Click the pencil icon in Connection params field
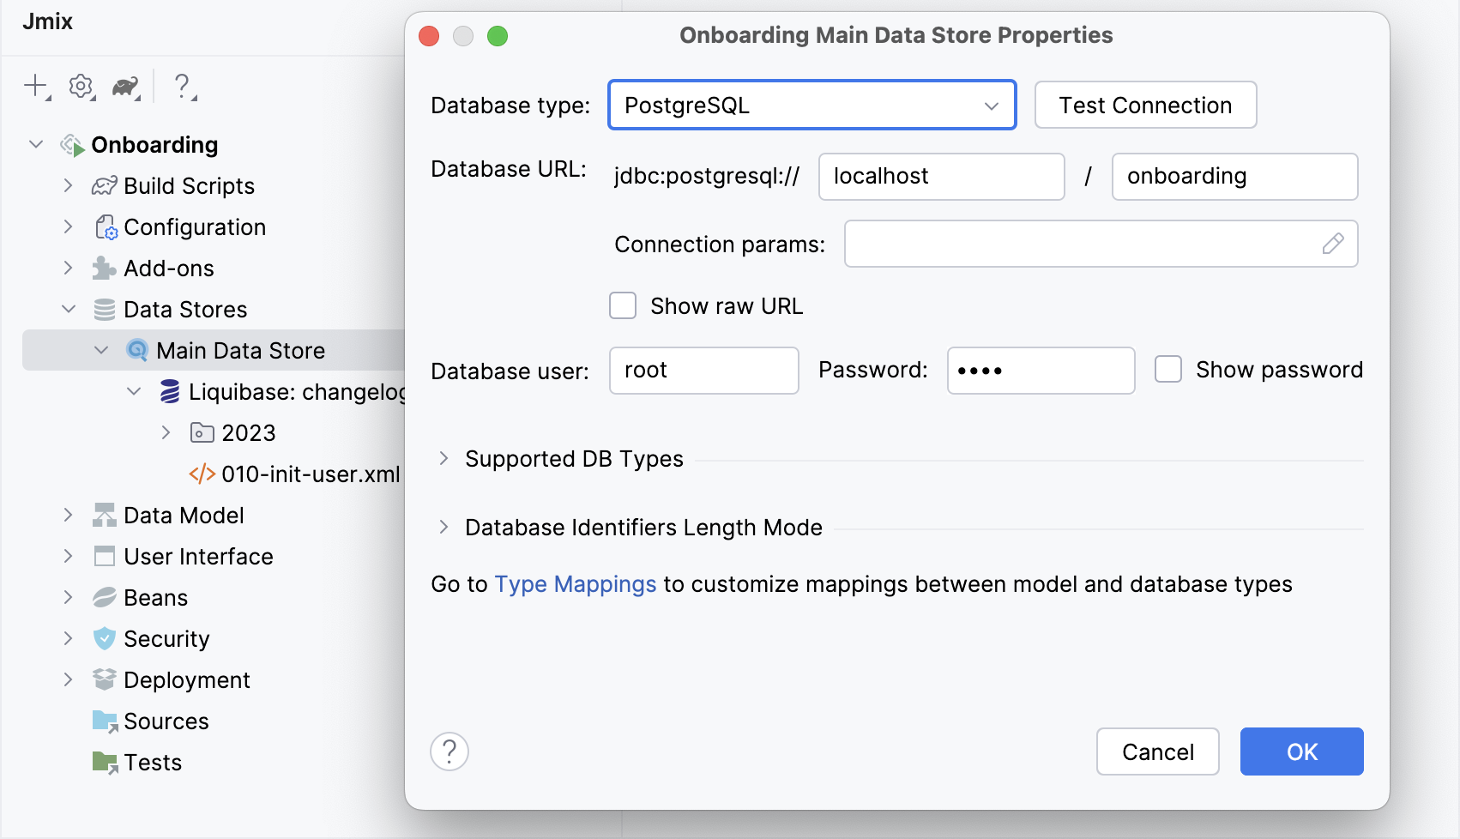Screen dimensions: 1460x839 coord(1331,244)
